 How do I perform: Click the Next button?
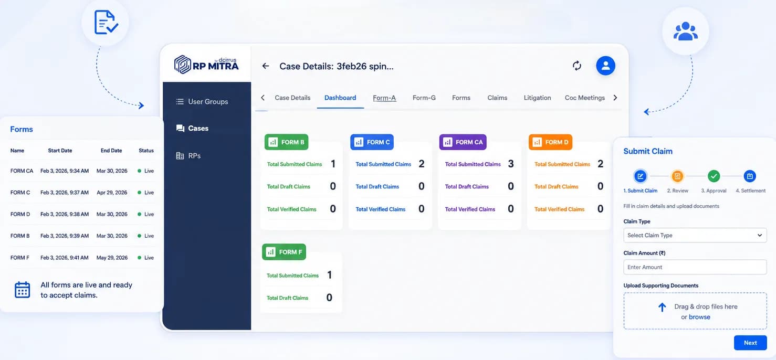[750, 343]
